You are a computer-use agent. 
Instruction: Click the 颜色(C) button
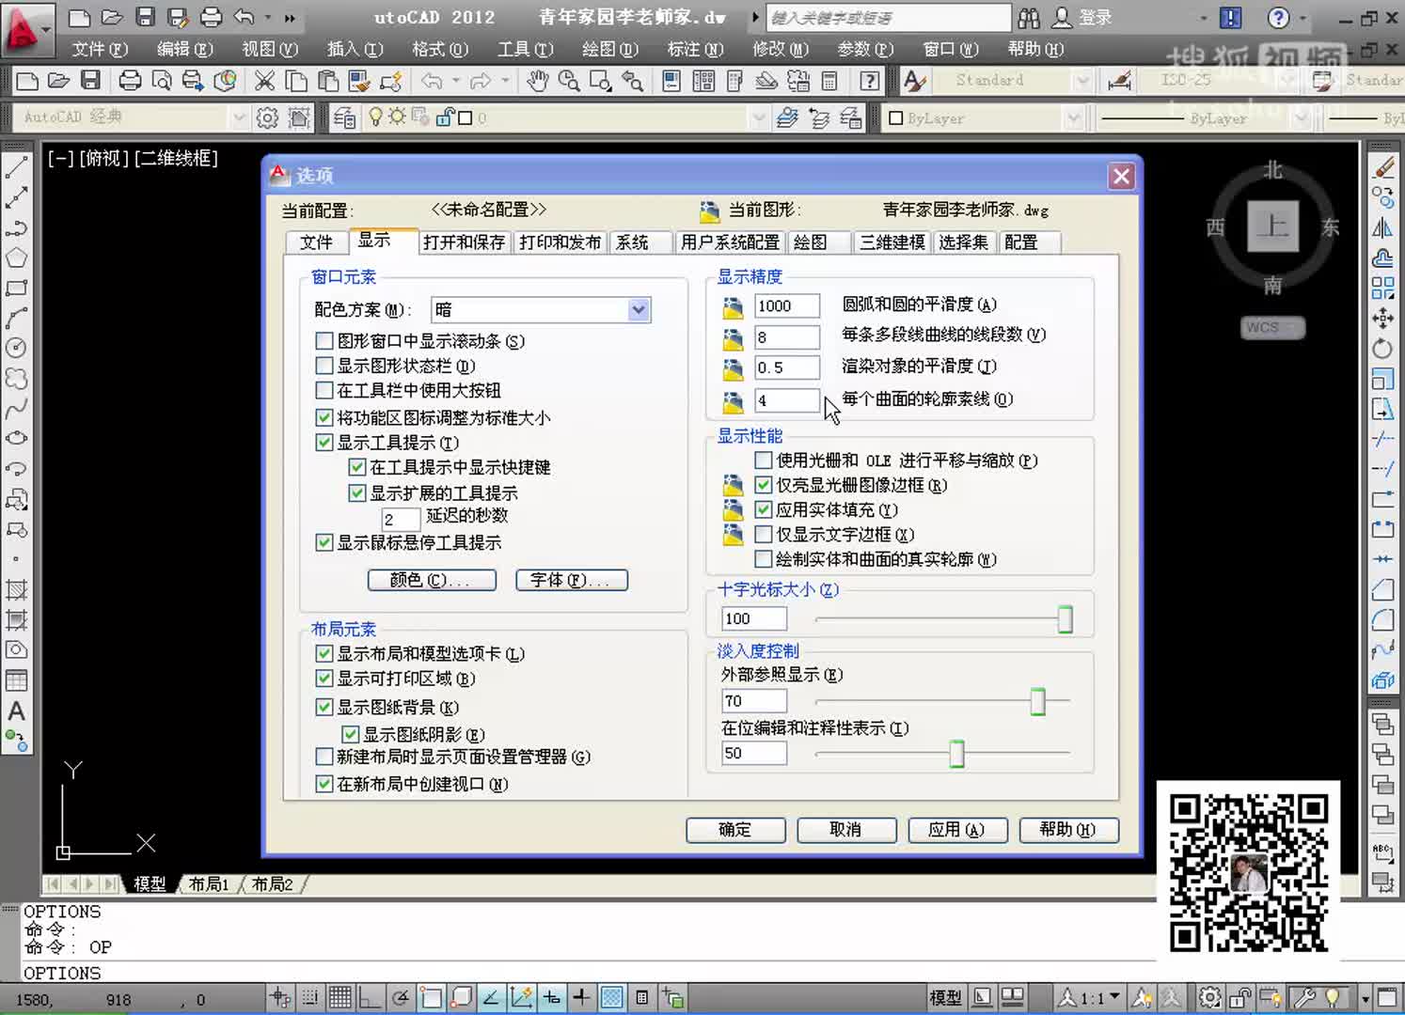(432, 580)
